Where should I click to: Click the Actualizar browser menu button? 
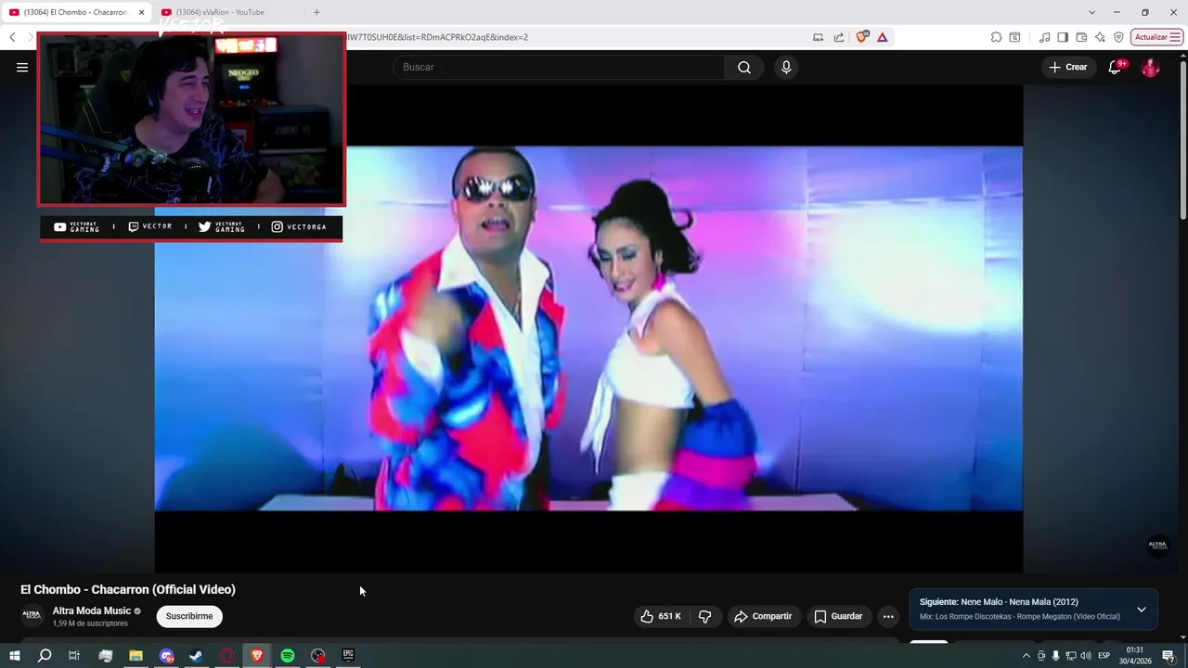pyautogui.click(x=1156, y=37)
